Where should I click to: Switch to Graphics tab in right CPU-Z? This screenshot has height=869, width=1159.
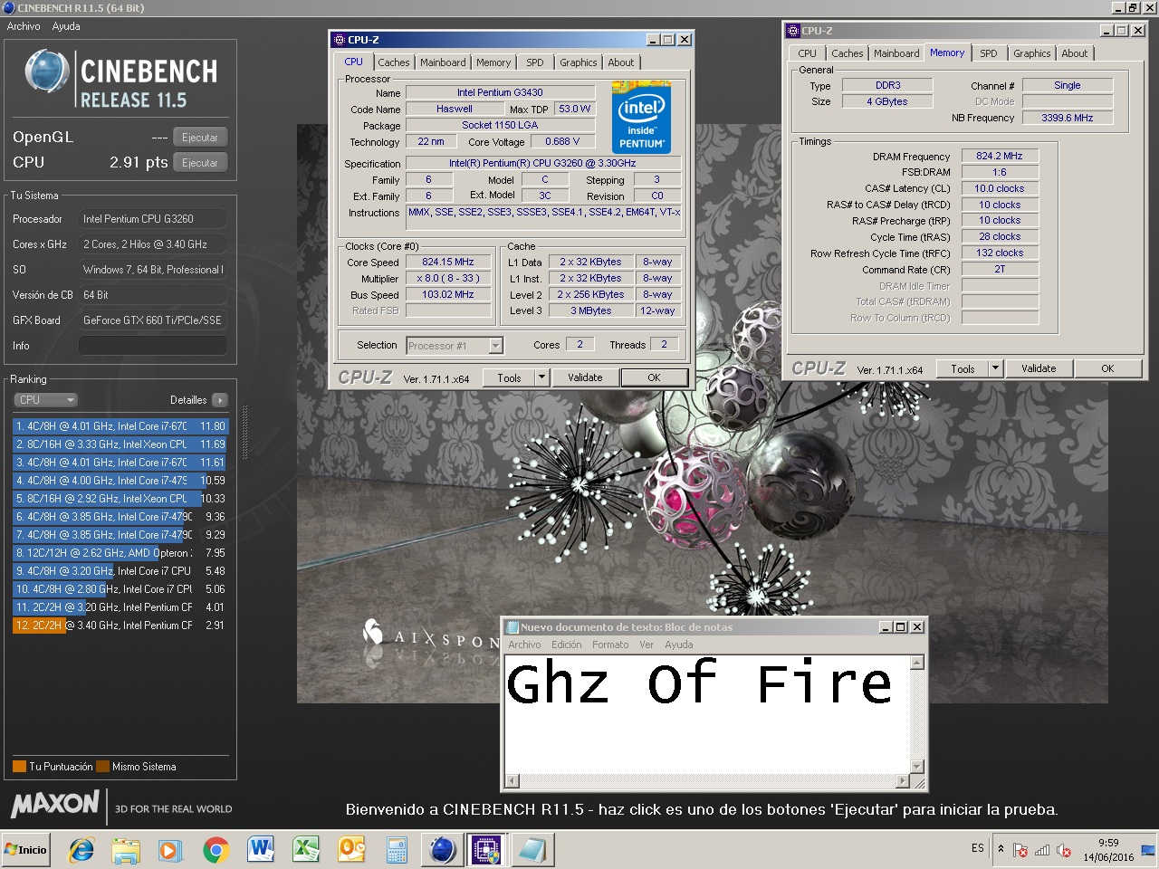click(1031, 53)
